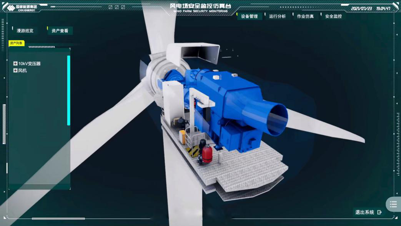The height and width of the screenshot is (226, 401).
Task: Select 风机 in the asset list
Action: pos(23,70)
